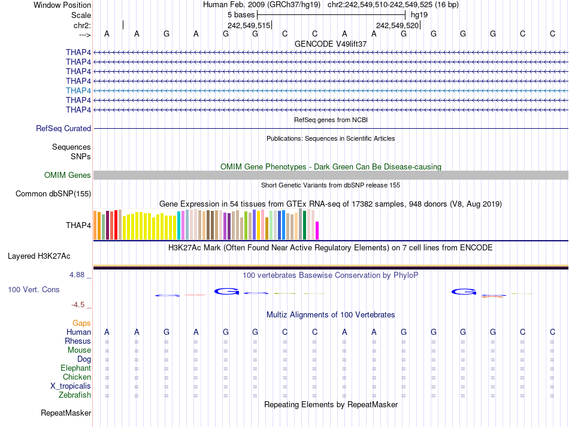Viewport: 569px width, 427px height.
Task: Click the Window Position label
Action: [x=62, y=5]
